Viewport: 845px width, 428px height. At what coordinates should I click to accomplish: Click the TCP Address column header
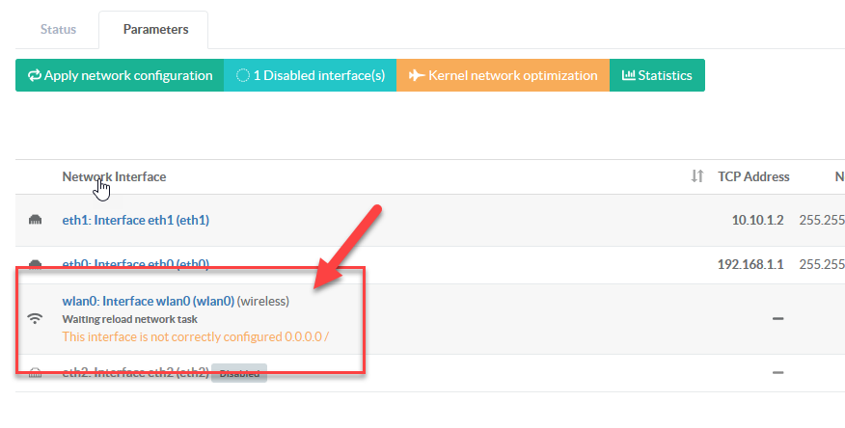[x=753, y=176]
